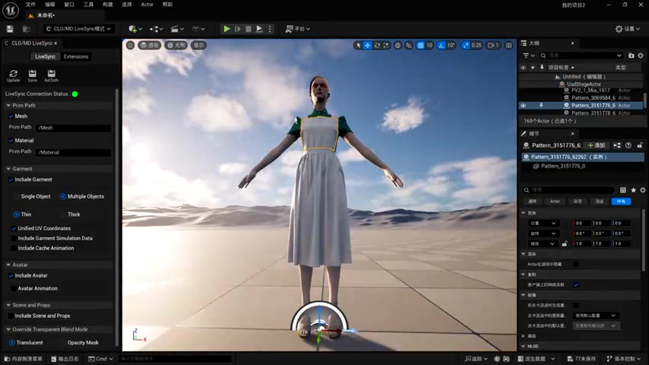Select the rotate tool in viewport toolbar
Screen dimensions: 649x365
377,45
